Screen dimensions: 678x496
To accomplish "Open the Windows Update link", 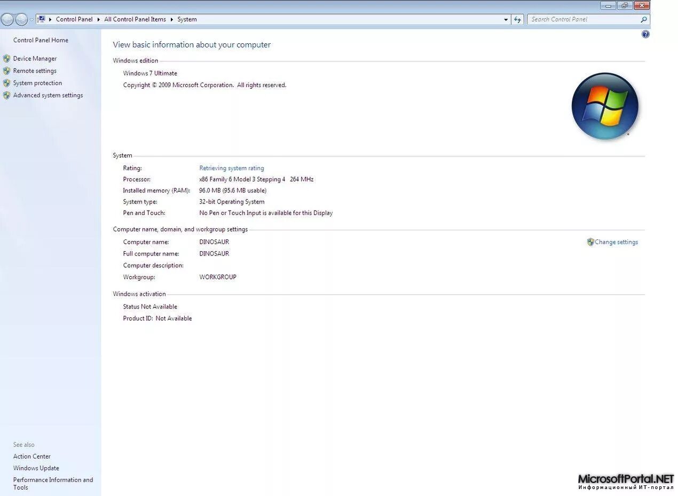I will pyautogui.click(x=36, y=468).
